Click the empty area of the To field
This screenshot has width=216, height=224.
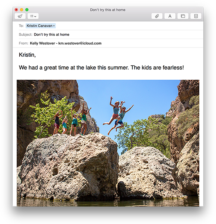(x=128, y=26)
